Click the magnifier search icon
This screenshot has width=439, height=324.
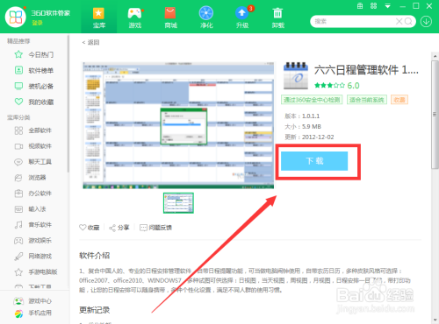(x=408, y=21)
